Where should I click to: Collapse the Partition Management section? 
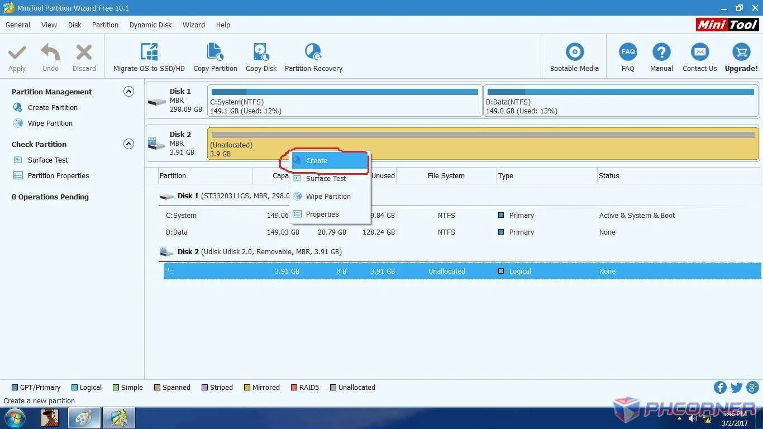point(128,92)
